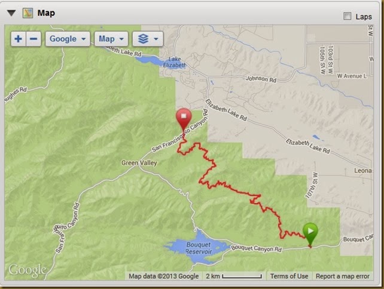The height and width of the screenshot is (289, 384).
Task: Click Lake Elizabeth on the map
Action: (x=175, y=62)
